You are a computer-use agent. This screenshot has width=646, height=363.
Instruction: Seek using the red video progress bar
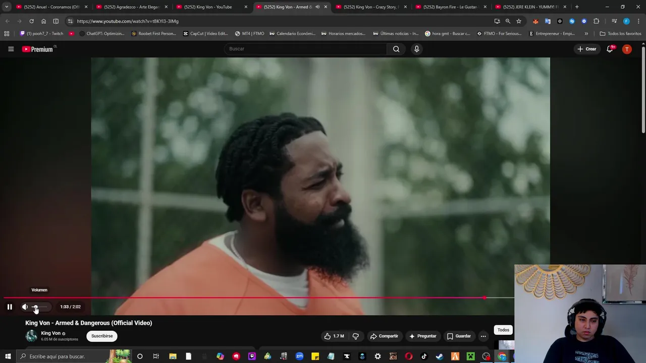pyautogui.click(x=244, y=298)
